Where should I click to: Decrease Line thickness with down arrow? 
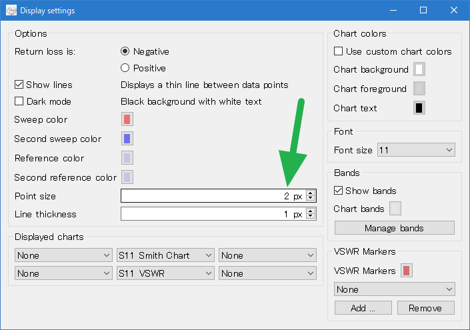coord(311,217)
